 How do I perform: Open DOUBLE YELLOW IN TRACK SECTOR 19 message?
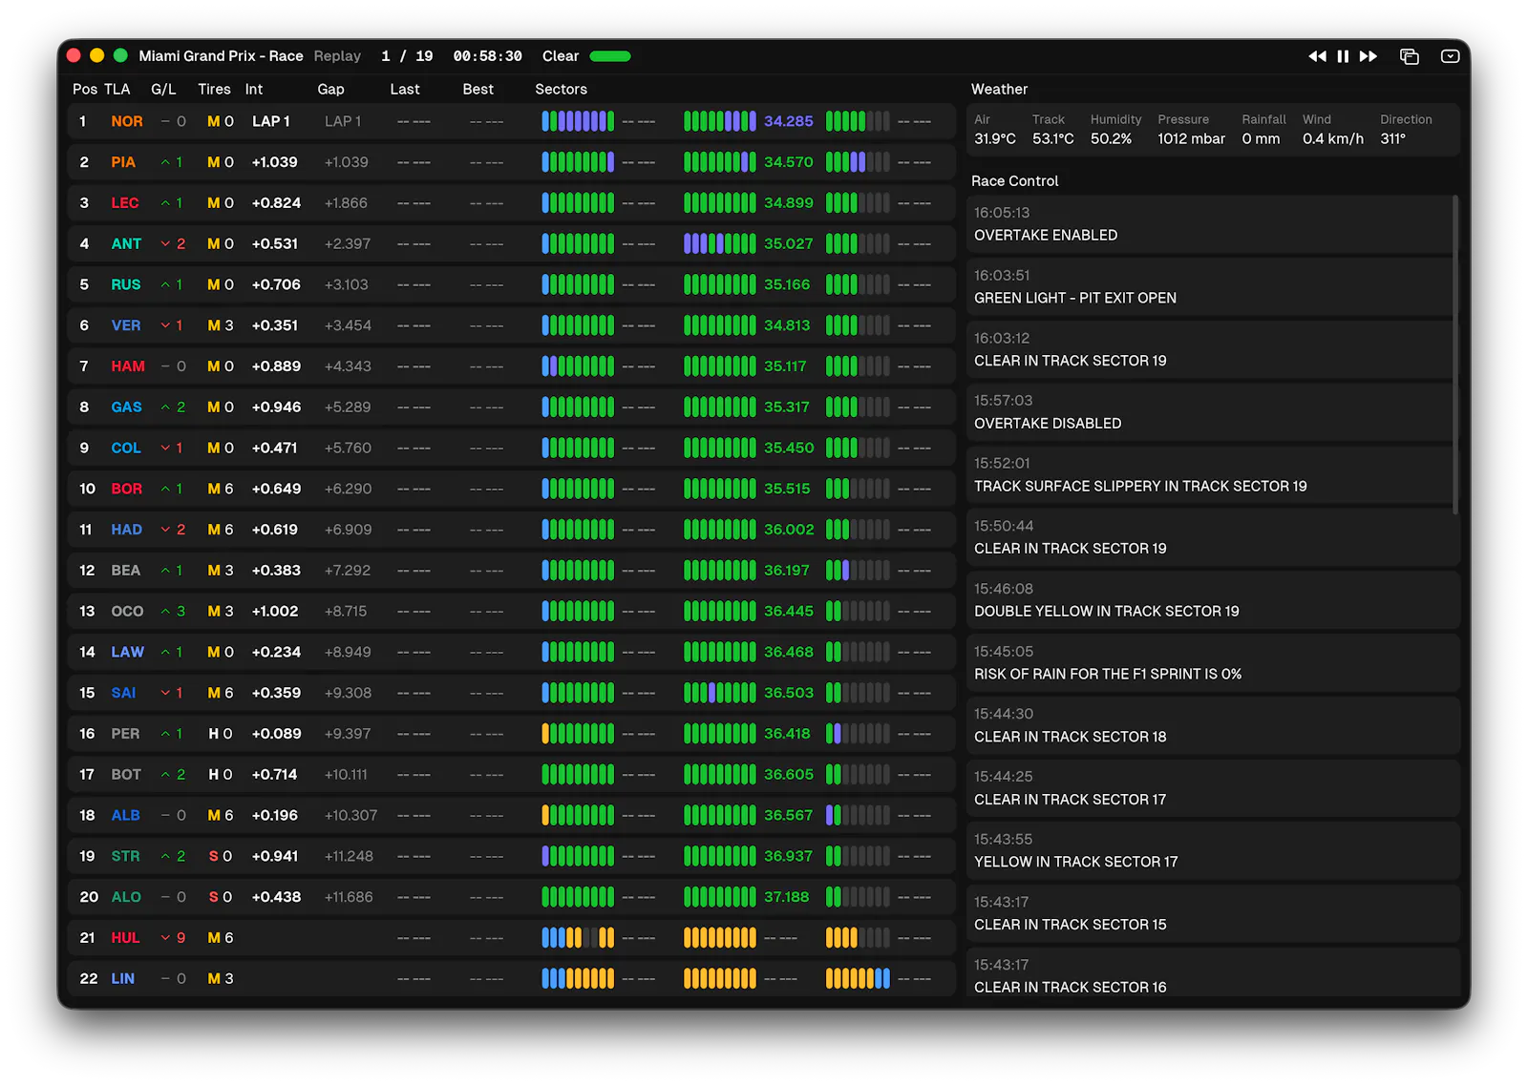click(x=1211, y=600)
